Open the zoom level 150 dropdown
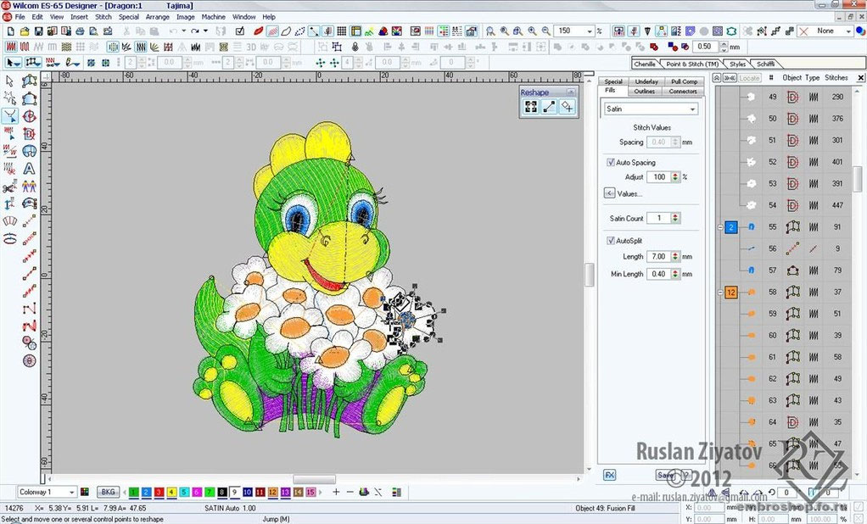 [x=588, y=31]
